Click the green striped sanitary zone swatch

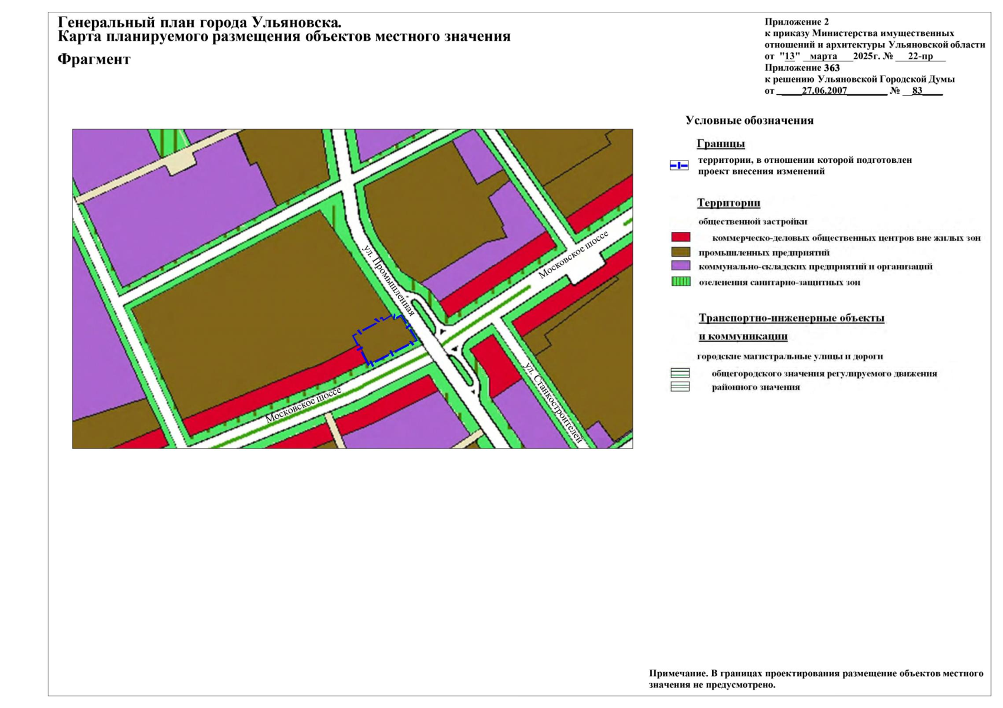[680, 282]
